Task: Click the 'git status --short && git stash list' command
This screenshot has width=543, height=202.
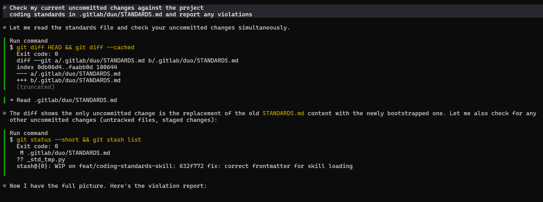Action: 79,140
